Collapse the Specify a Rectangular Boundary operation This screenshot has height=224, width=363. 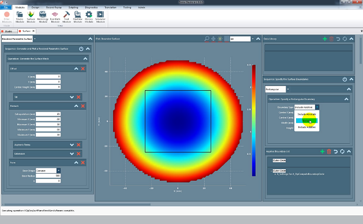346,99
